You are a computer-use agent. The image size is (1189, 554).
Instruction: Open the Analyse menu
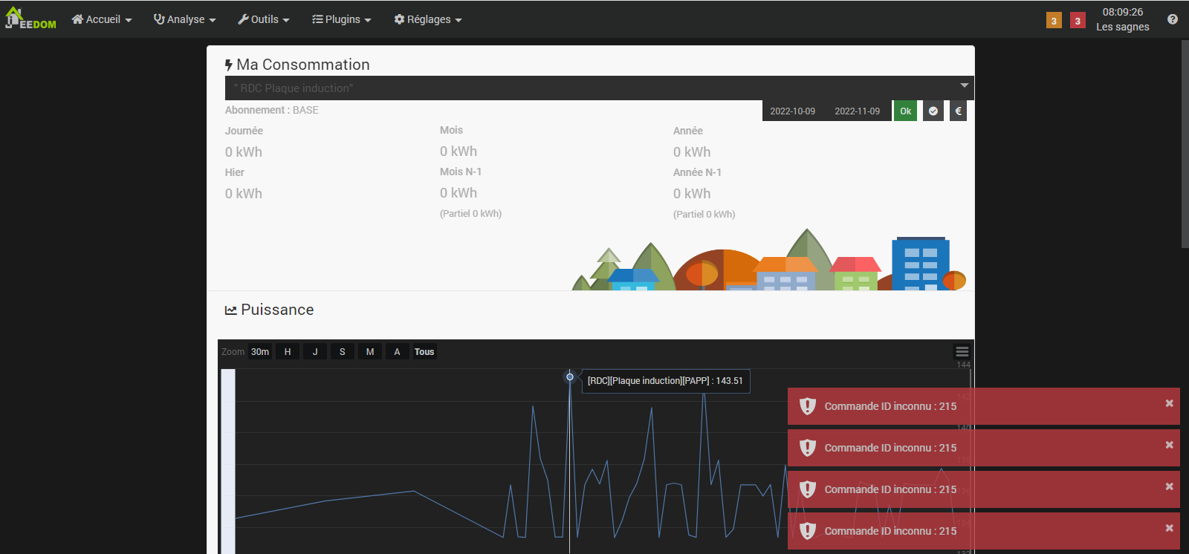[184, 19]
